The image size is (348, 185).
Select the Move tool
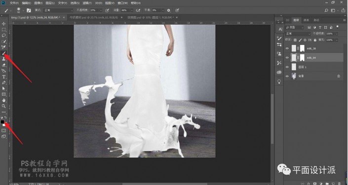click(3, 24)
